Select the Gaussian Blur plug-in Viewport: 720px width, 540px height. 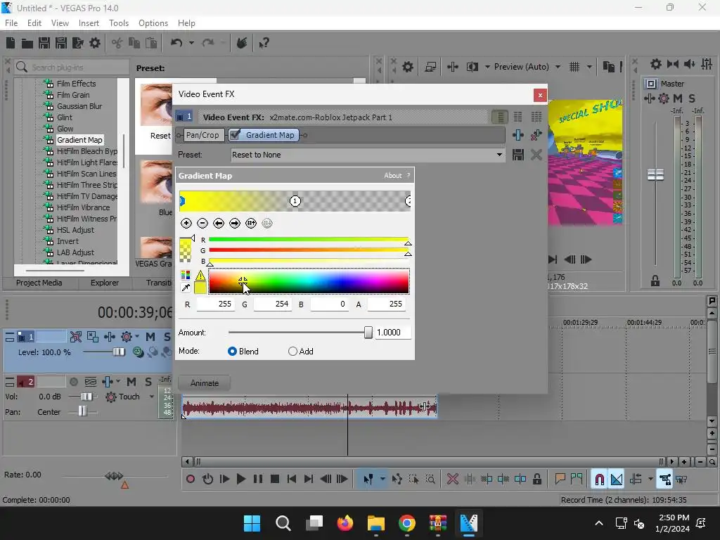[x=79, y=106]
